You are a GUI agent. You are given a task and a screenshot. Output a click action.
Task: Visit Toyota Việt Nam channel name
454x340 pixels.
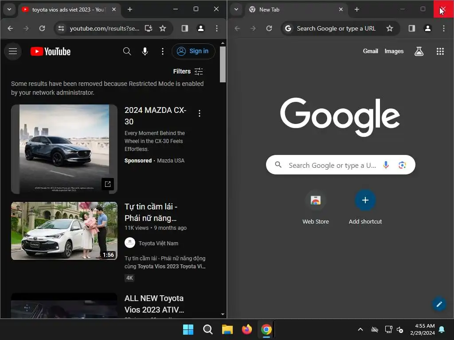point(158,243)
